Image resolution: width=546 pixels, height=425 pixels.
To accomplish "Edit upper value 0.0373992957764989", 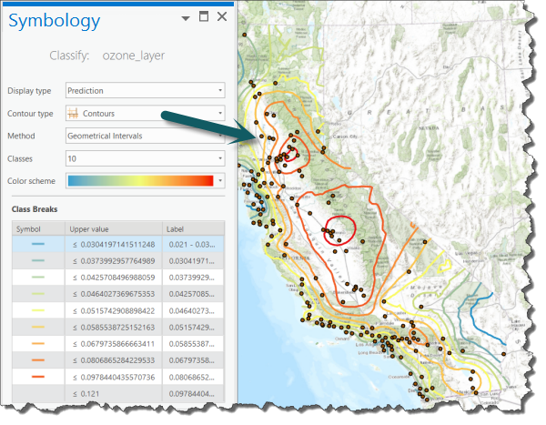I will click(x=115, y=260).
